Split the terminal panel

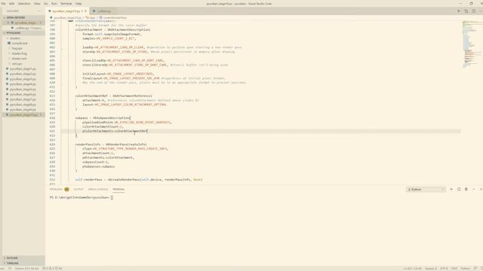459,189
